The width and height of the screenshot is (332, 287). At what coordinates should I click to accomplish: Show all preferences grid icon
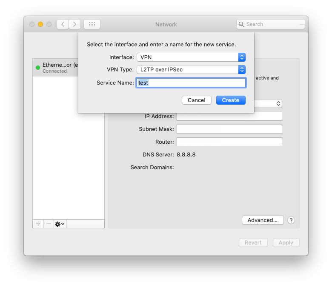tap(92, 24)
